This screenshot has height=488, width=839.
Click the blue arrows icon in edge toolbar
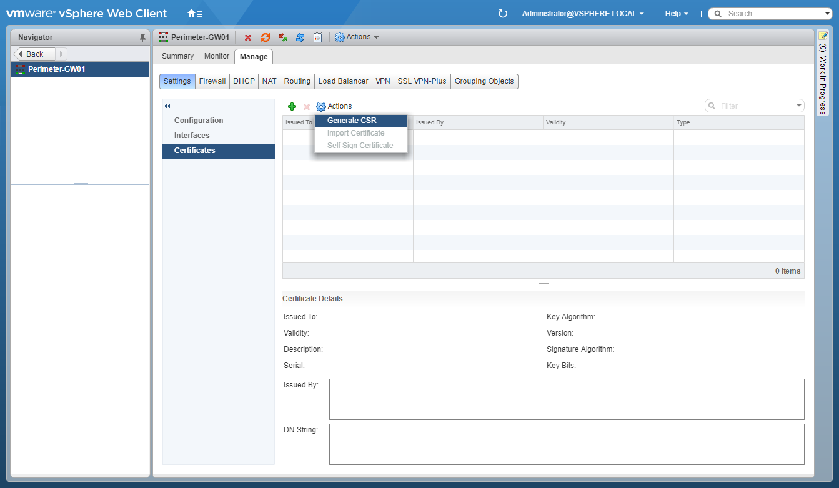click(x=300, y=37)
